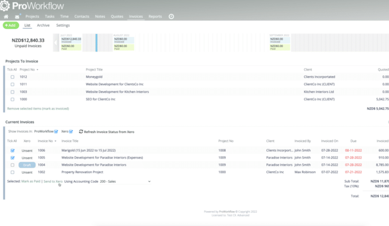The width and height of the screenshot is (389, 226).
Task: Click Refresh Invoice Status from Xero text
Action: (x=109, y=132)
